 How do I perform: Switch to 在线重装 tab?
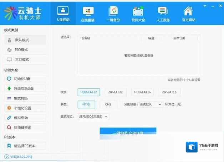click(x=88, y=13)
